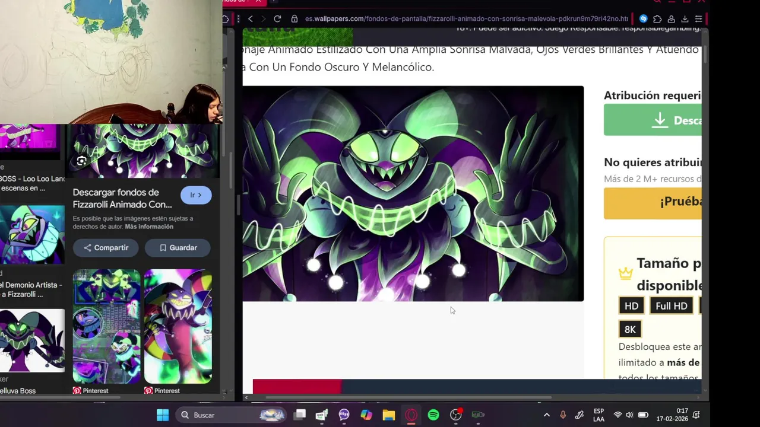This screenshot has height=427, width=760.
Task: Open the extensions puzzle icon
Action: 657,19
